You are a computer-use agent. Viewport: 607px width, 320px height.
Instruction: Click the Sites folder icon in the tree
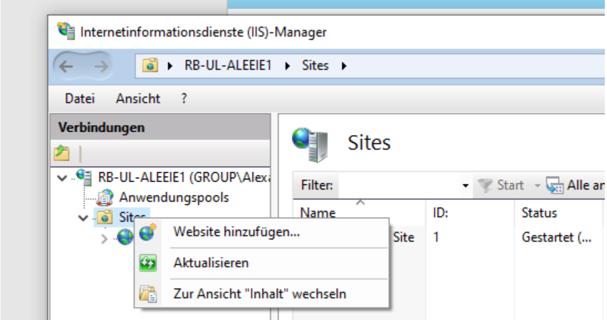tap(105, 217)
